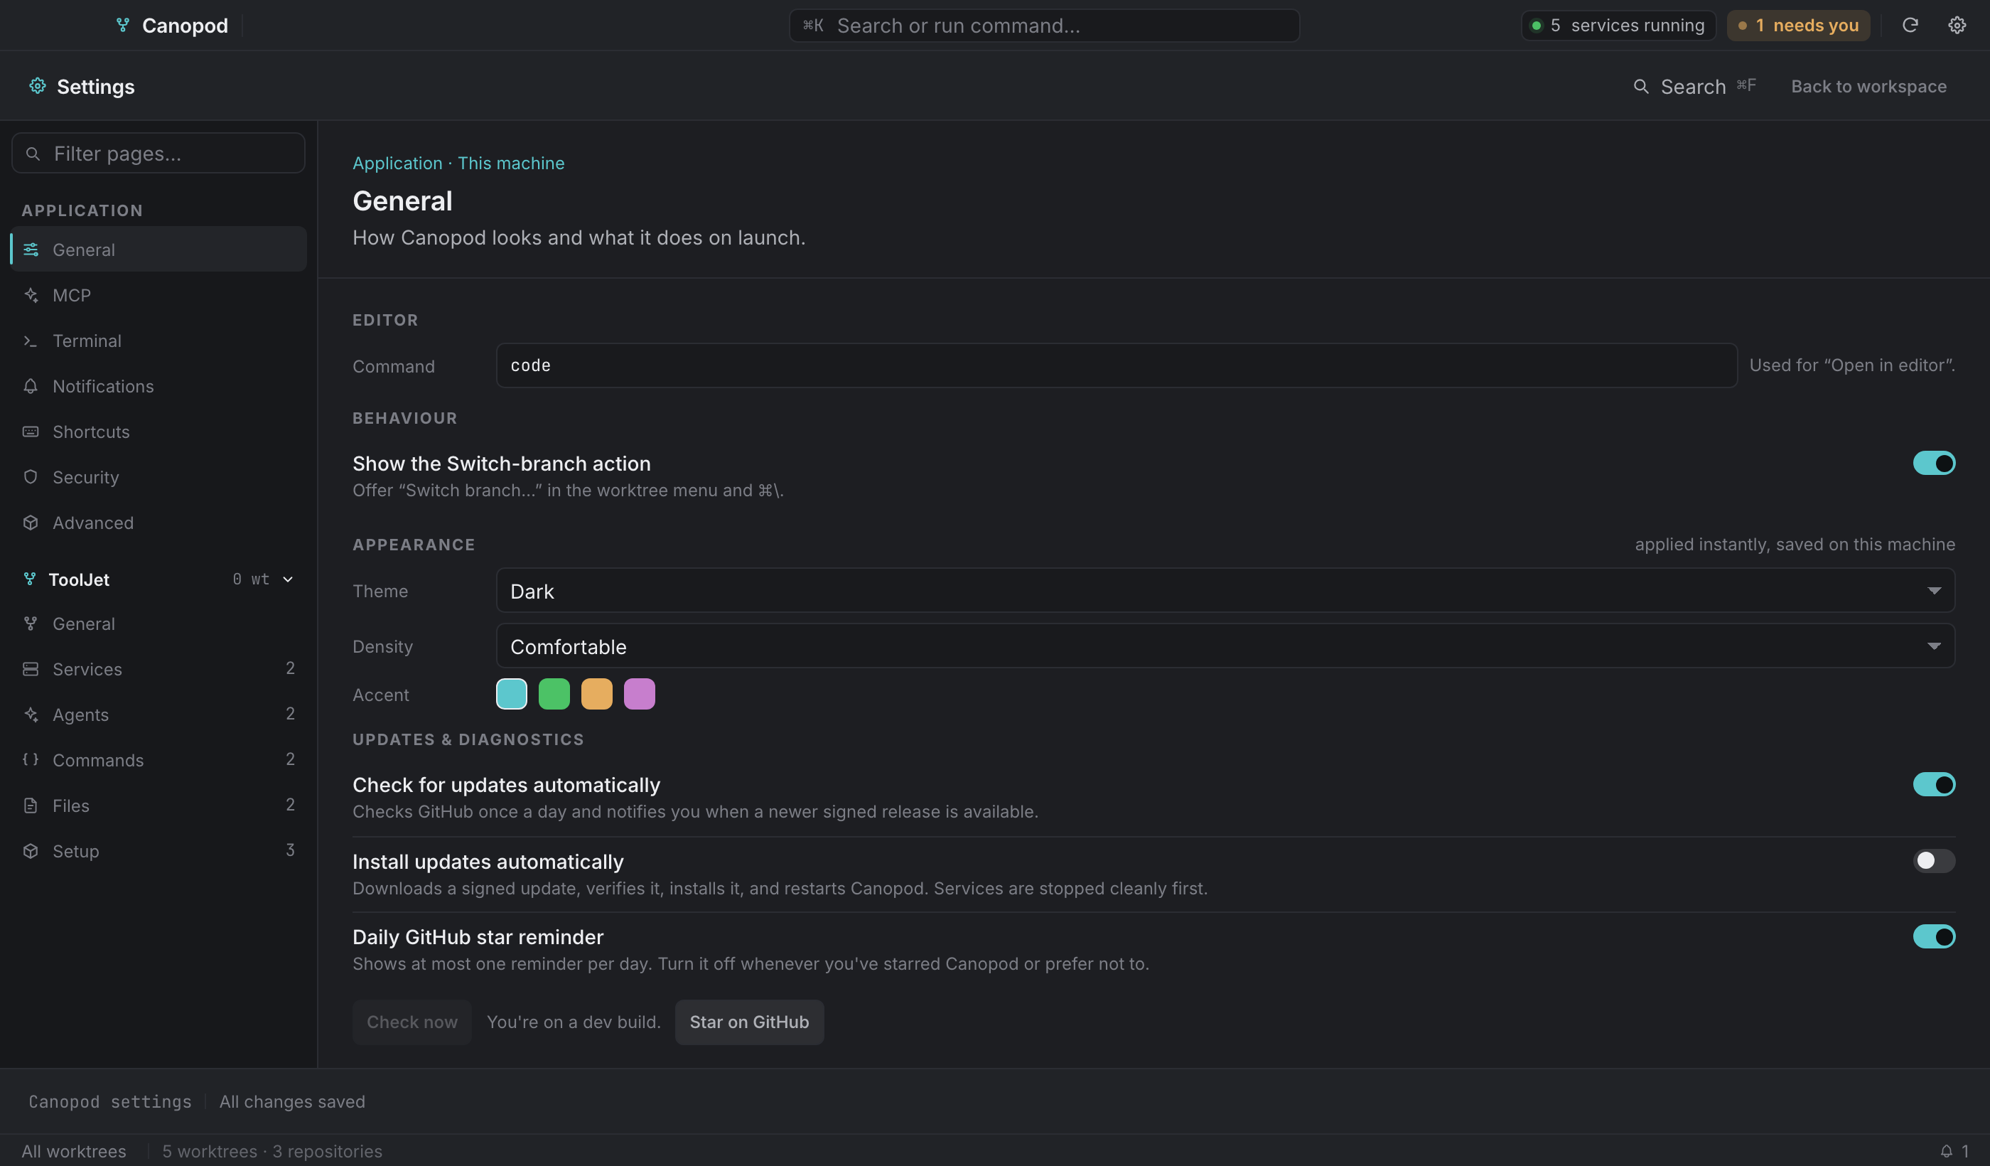Enable Install updates automatically toggle
1990x1166 pixels.
(1933, 860)
